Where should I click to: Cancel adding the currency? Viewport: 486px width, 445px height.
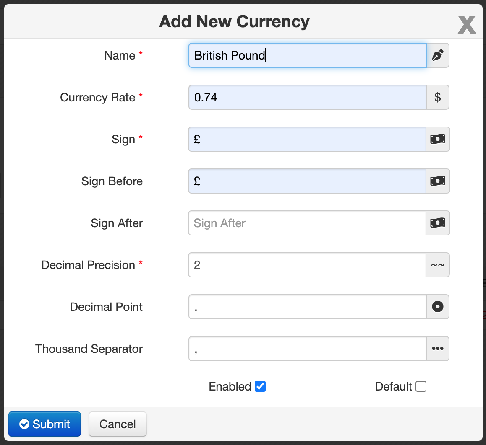coord(118,424)
